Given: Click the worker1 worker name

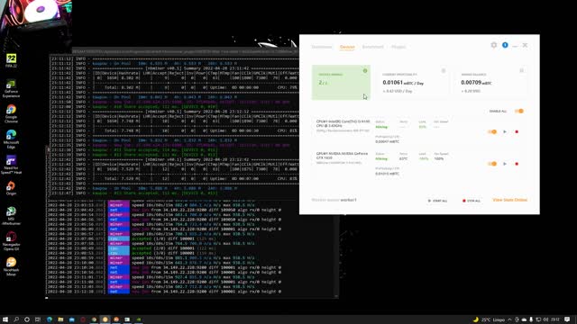Looking at the screenshot, I should [349, 200].
